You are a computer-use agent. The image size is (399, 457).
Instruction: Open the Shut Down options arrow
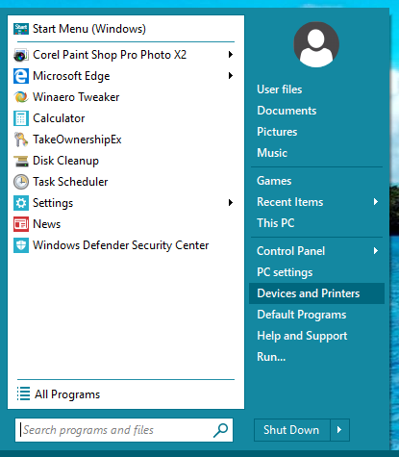coord(339,430)
